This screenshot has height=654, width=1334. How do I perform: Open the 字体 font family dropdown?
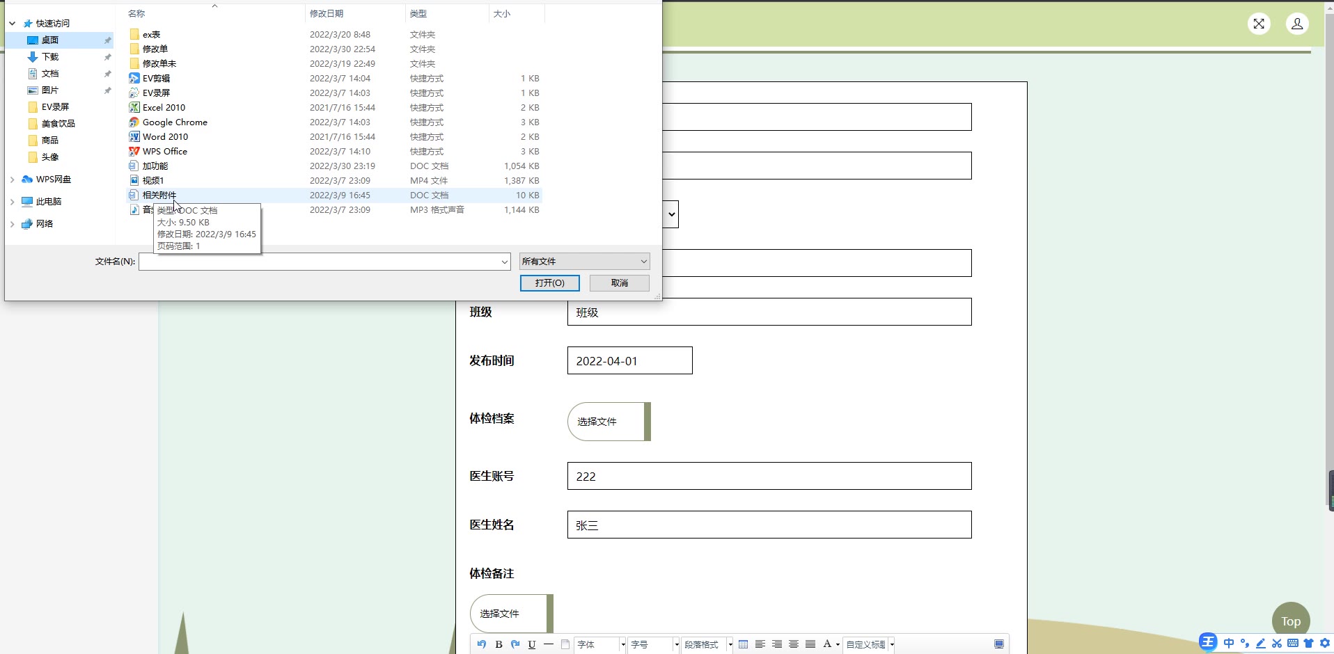[601, 645]
